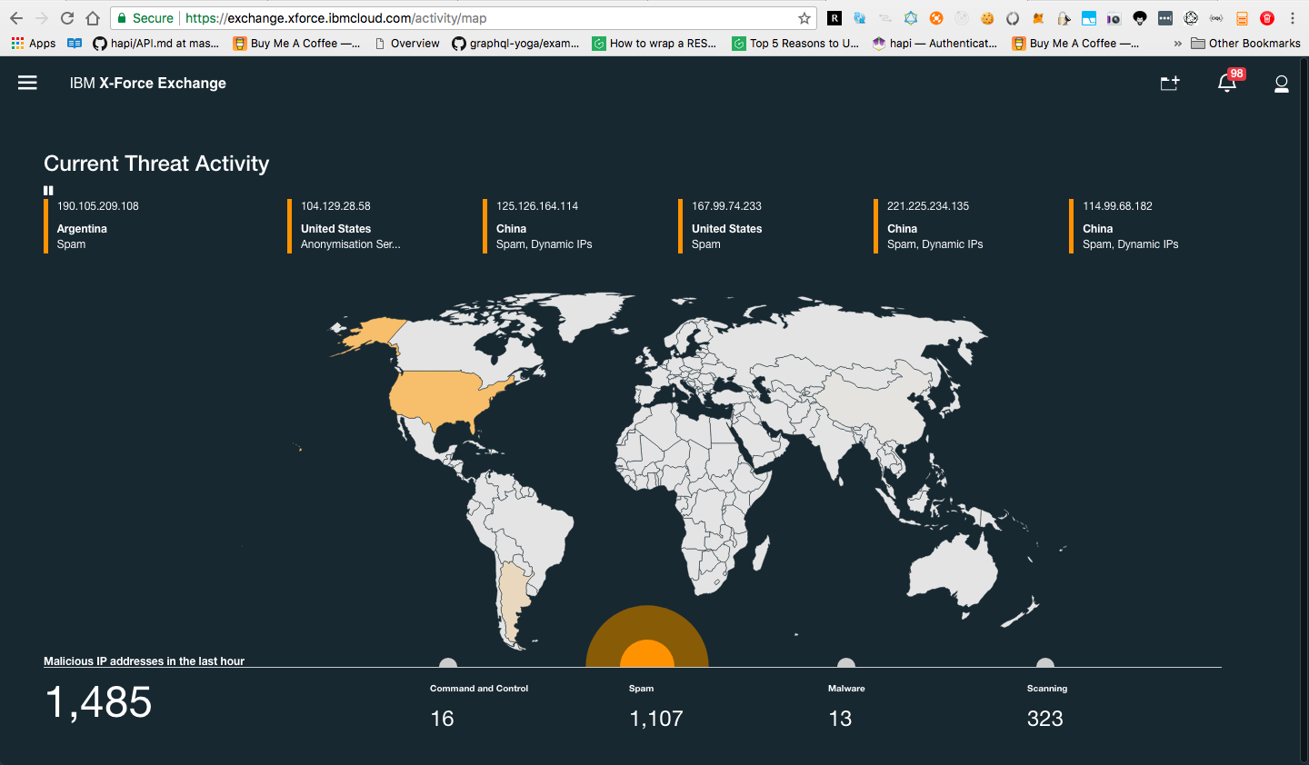Screen dimensions: 1309x765
Task: Open Other Bookmarks folder
Action: tap(1245, 43)
